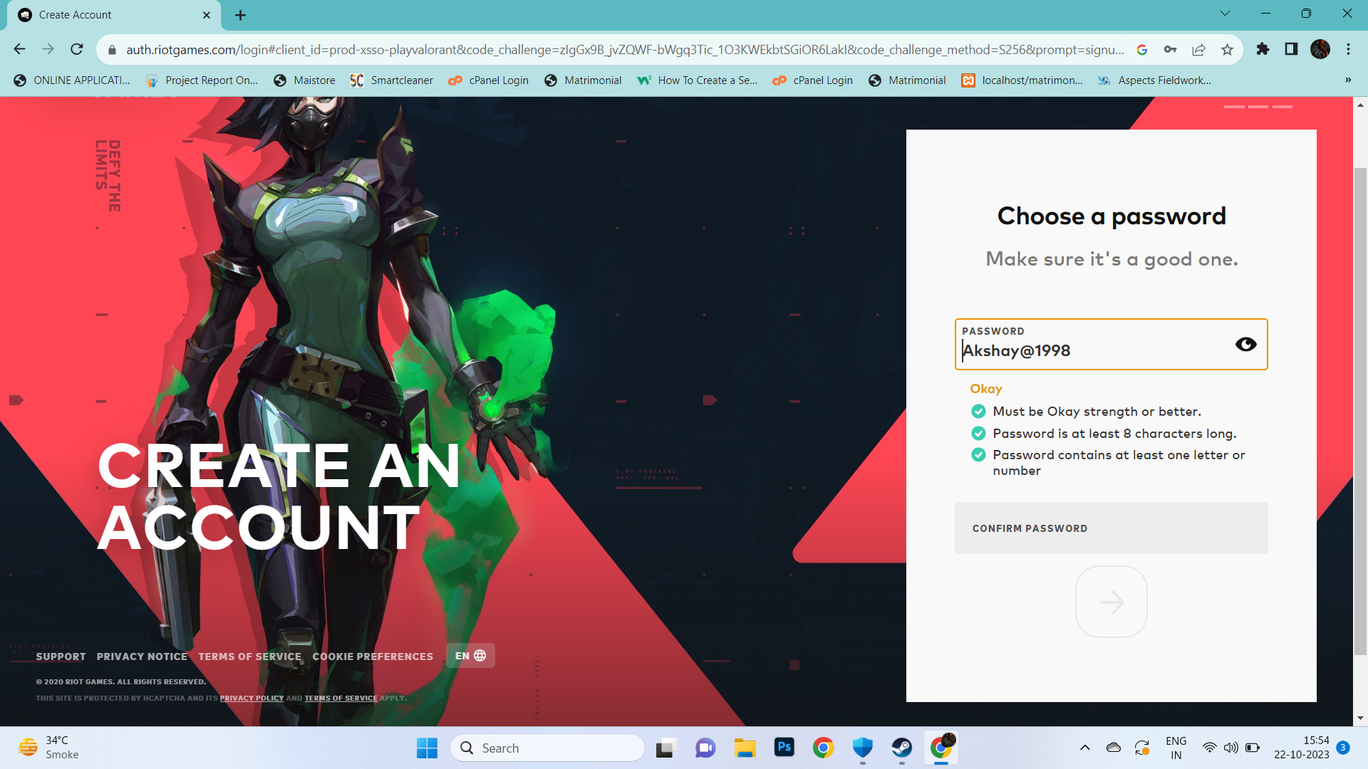Open Chrome profile avatar
The height and width of the screenshot is (769, 1368).
coord(1320,49)
